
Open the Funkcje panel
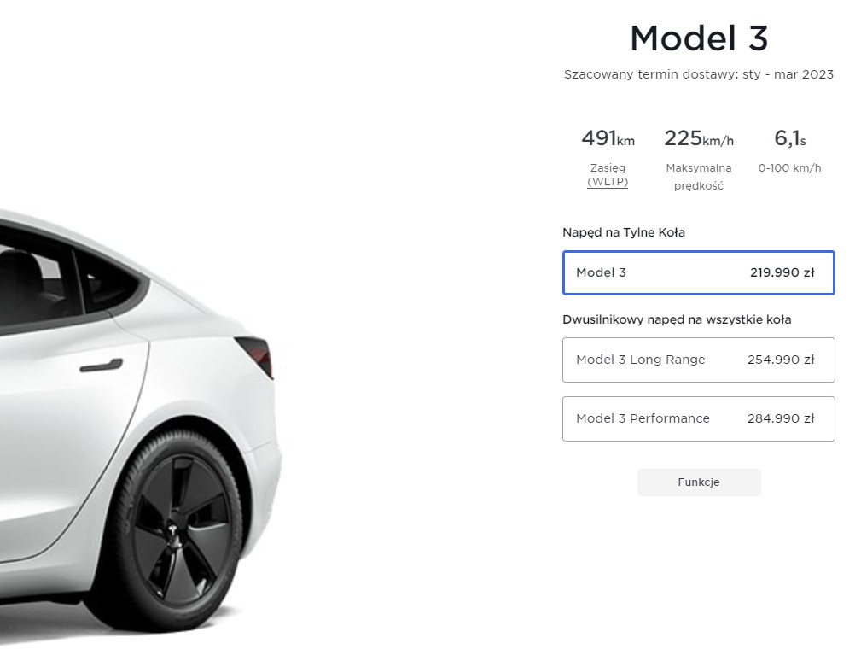coord(698,482)
